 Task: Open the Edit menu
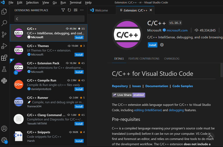click(20, 2)
